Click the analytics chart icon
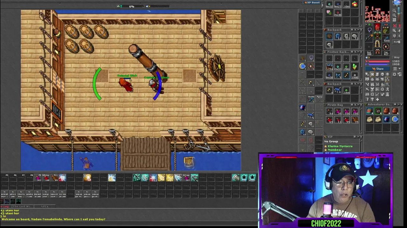 click(377, 94)
